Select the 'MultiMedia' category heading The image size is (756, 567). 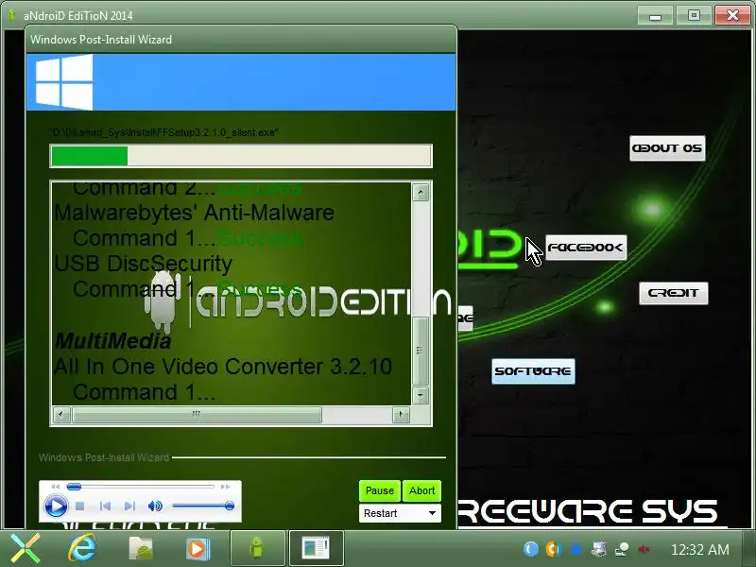pos(112,341)
